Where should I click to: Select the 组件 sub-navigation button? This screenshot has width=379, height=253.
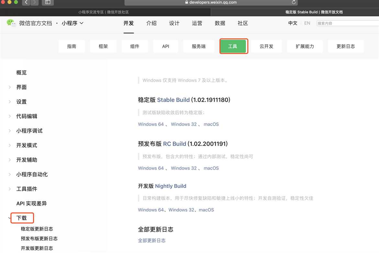point(135,46)
